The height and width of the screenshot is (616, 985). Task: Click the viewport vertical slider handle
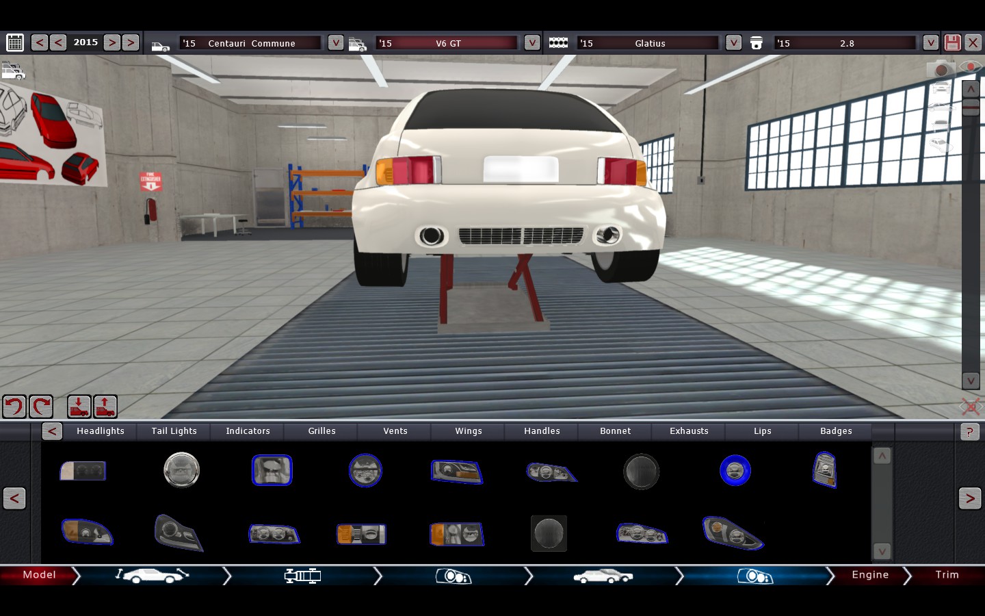click(x=971, y=107)
